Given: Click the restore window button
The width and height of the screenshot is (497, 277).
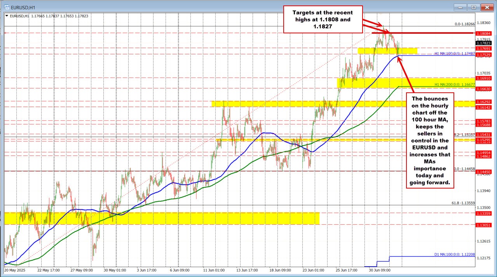Looking at the screenshot, I should coord(473,7).
